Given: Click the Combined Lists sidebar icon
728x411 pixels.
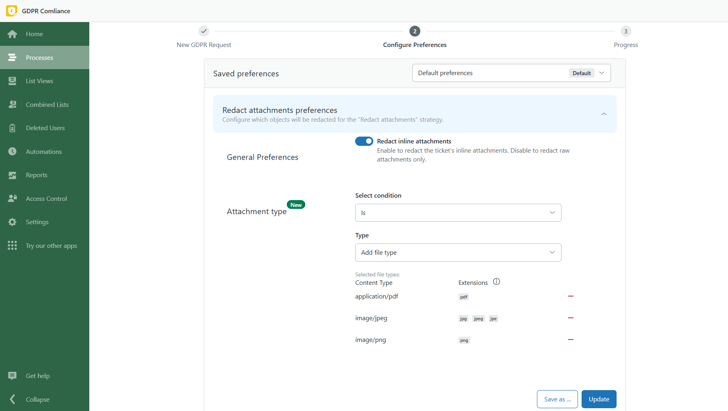Looking at the screenshot, I should 12,104.
